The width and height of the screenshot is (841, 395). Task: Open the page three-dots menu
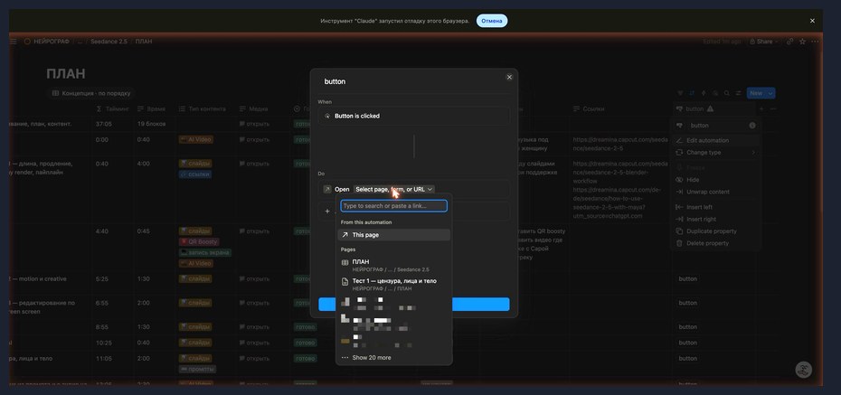(816, 42)
